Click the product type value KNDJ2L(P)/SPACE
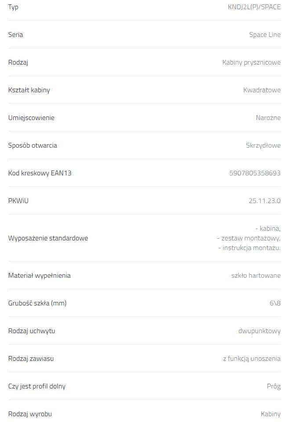The height and width of the screenshot is (425, 287). click(x=254, y=7)
